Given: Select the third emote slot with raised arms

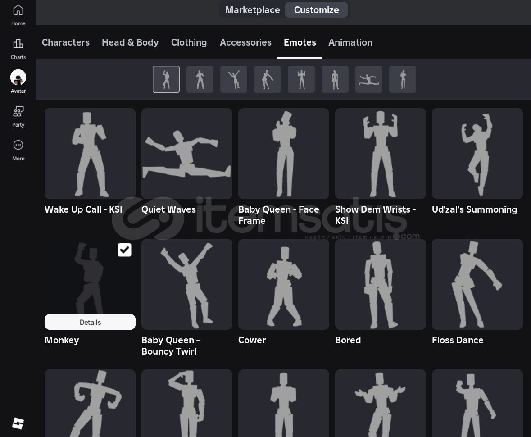Looking at the screenshot, I should [234, 79].
